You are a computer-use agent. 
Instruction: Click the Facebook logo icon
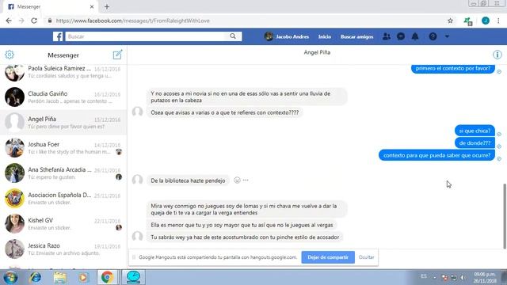click(58, 36)
